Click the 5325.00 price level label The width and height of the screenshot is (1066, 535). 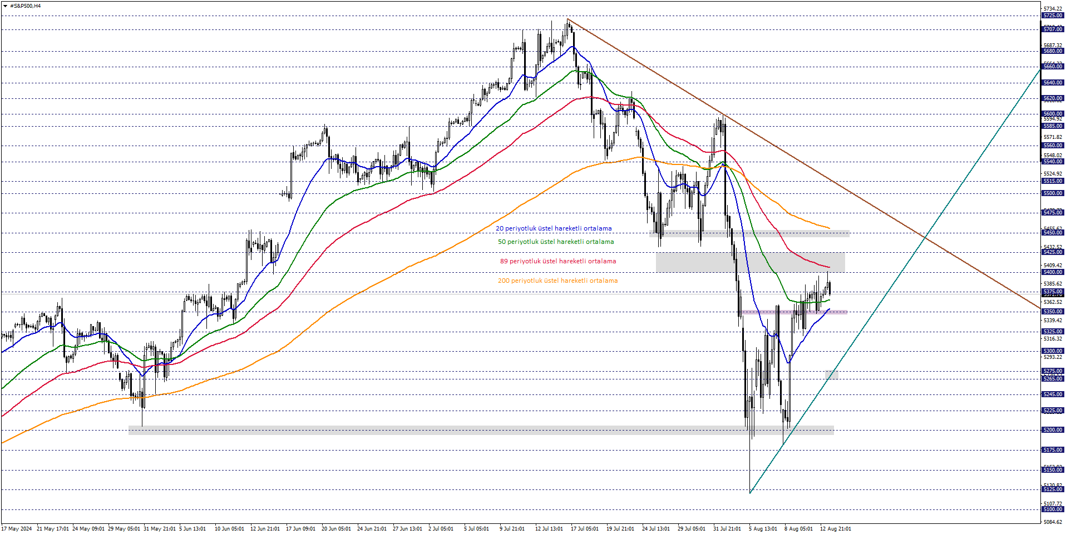[1053, 332]
